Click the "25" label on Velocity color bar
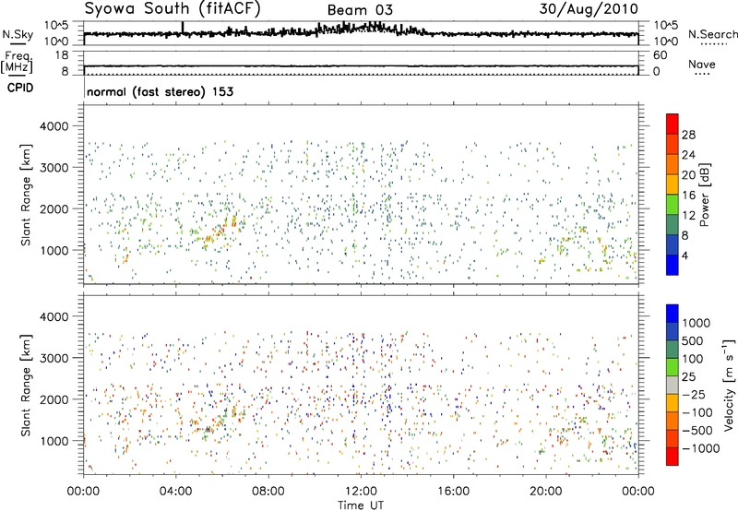Screen dimensions: 738x511 688,377
